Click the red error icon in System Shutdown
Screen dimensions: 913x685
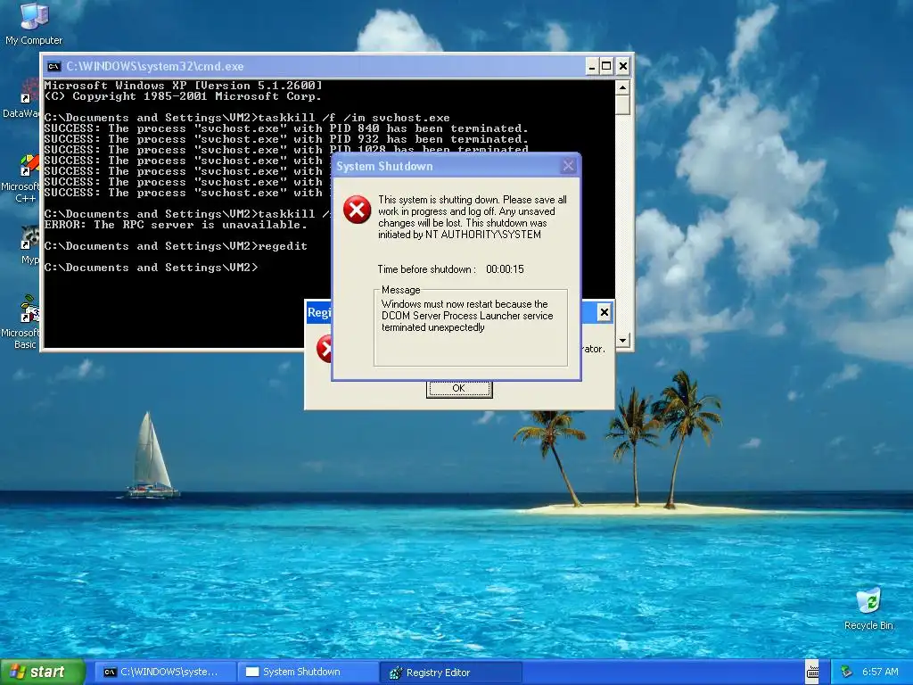point(357,210)
